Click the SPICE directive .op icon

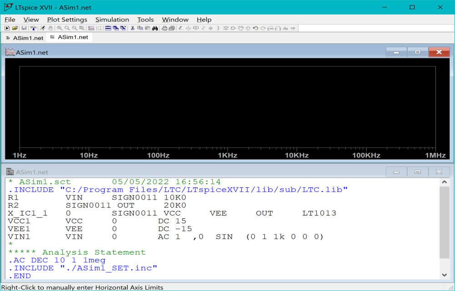point(293,28)
